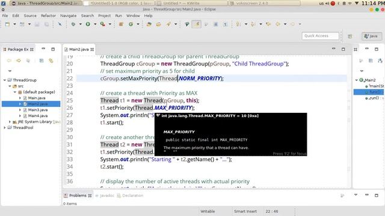Select the Main2.java editor tab
Screen dimensions: 385x216
point(79,49)
